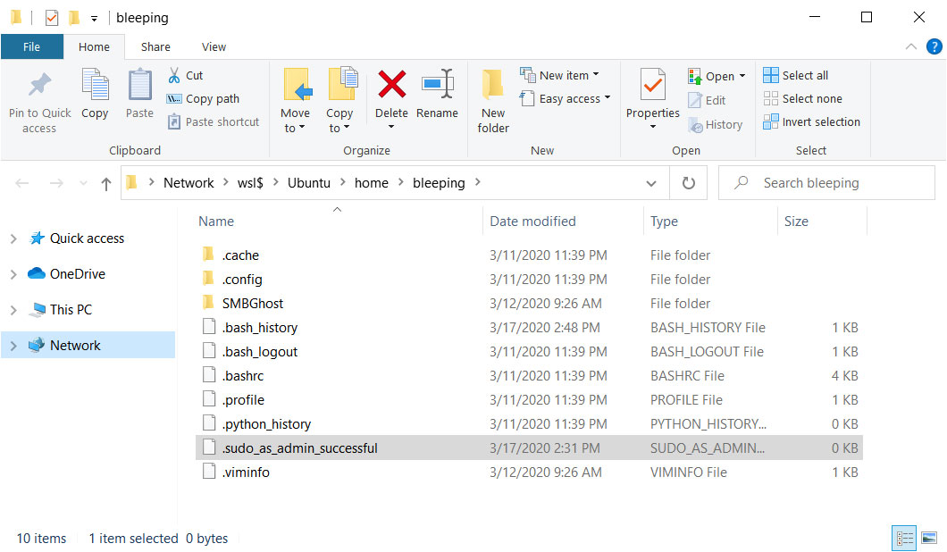Screen dimensions: 947x552
Task: Collapse the ribbon with chevron
Action: (x=910, y=46)
